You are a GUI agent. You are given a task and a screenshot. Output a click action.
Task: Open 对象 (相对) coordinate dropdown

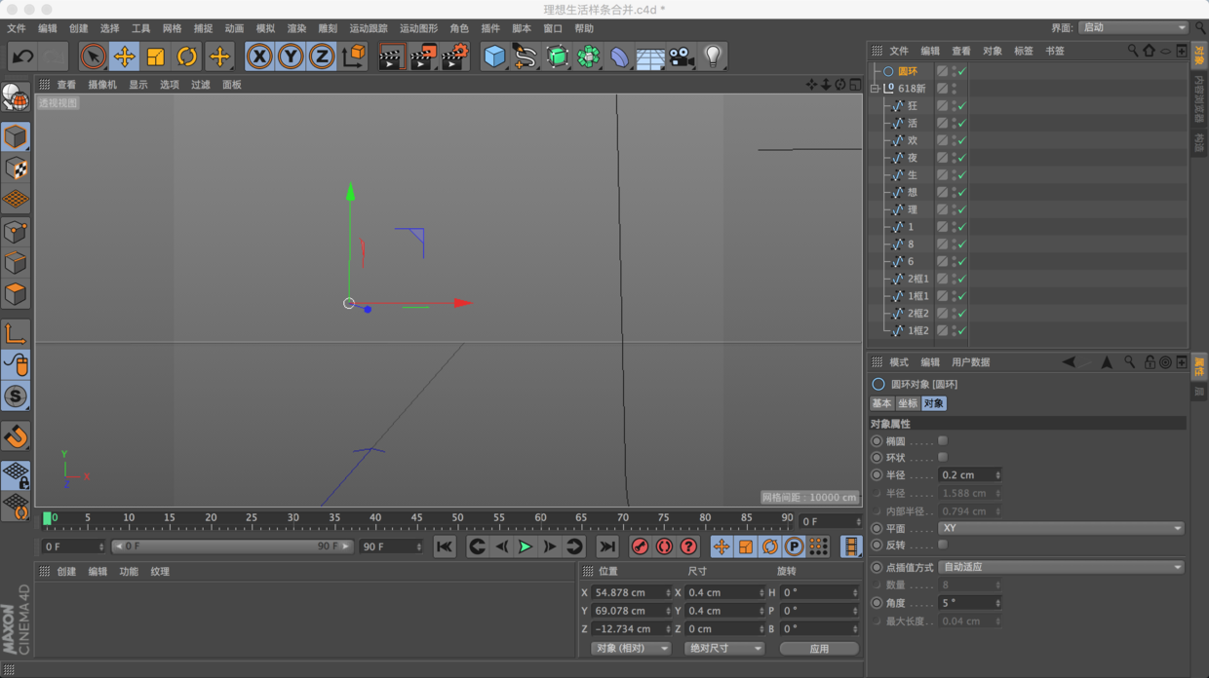pos(631,649)
